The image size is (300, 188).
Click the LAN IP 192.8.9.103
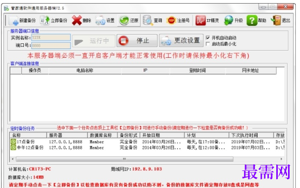pos(147,169)
